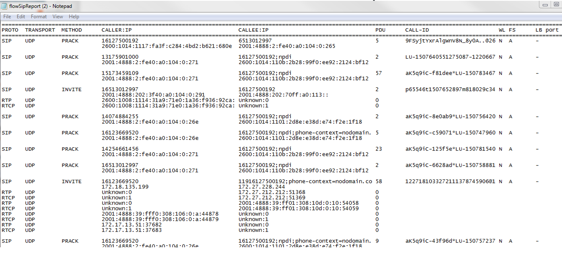Image resolution: width=562 pixels, height=254 pixels.
Task: Place cursor on the CALLER:IP column header
Action: [116, 30]
